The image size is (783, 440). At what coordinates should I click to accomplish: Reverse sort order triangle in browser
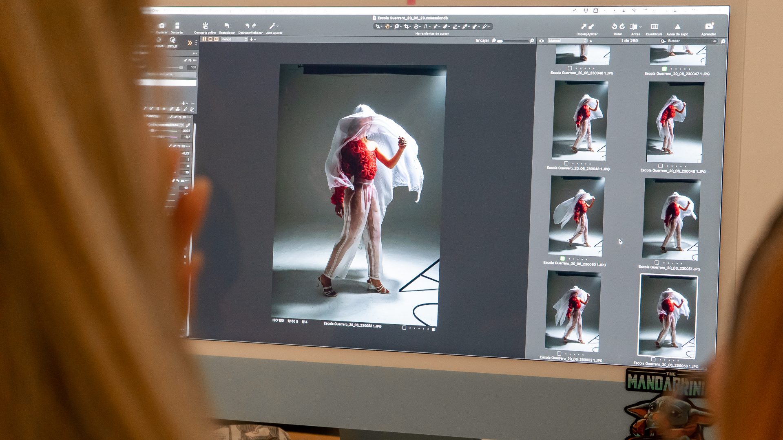coord(591,41)
